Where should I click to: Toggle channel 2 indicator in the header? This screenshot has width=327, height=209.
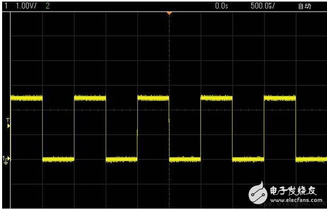click(x=48, y=6)
